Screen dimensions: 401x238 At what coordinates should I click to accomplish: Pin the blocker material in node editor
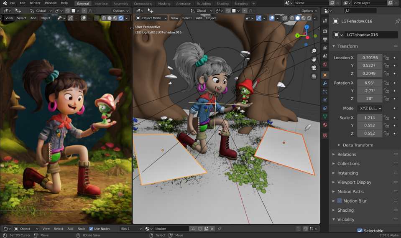pyautogui.click(x=220, y=229)
